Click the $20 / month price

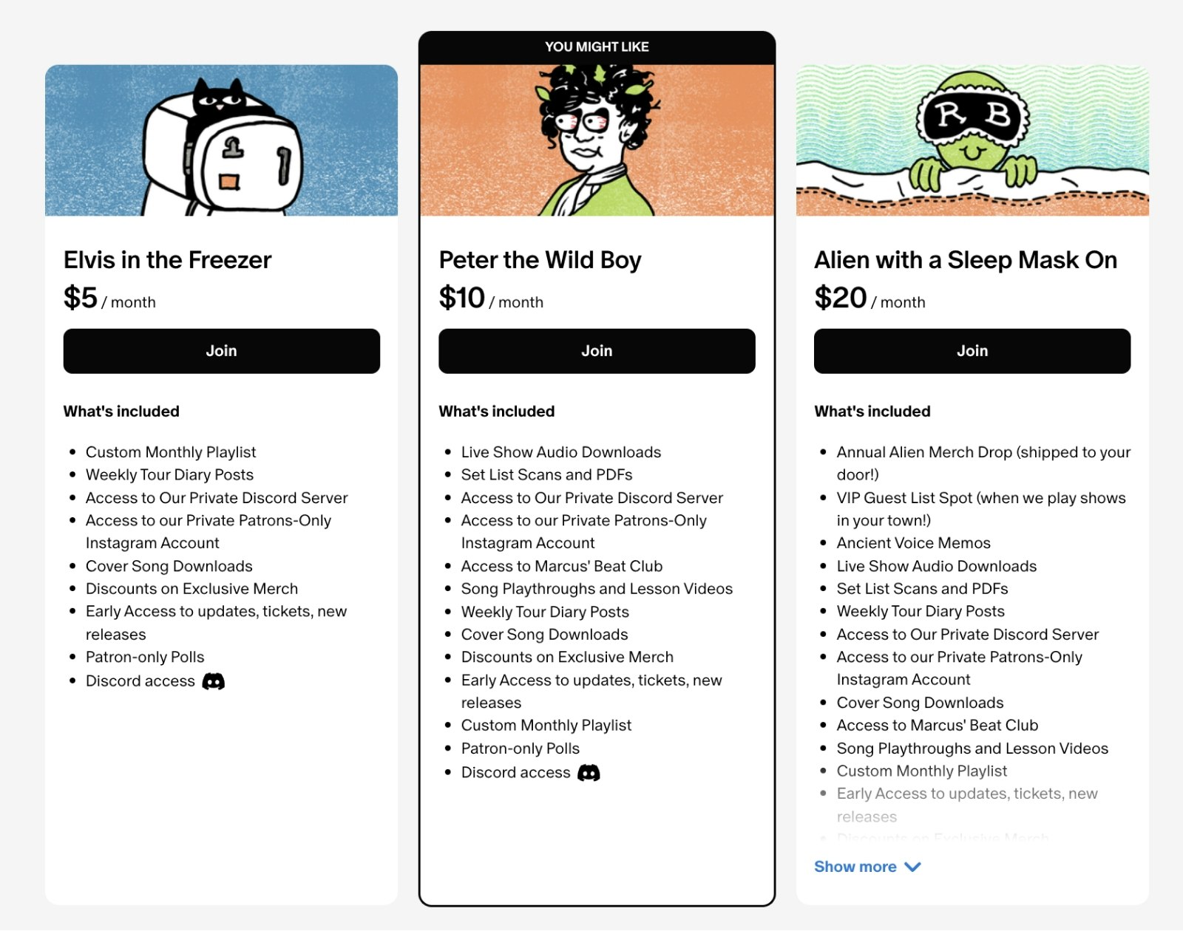tap(870, 299)
